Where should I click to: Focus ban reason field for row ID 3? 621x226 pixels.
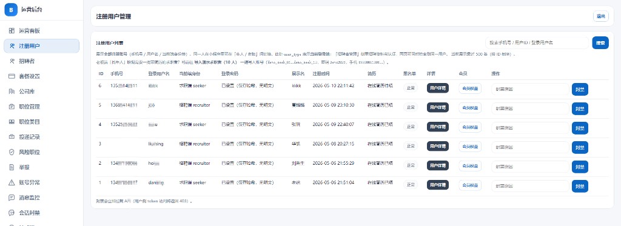coord(530,147)
